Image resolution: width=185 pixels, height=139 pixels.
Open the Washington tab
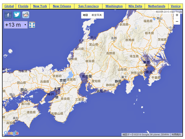coord(114,6)
